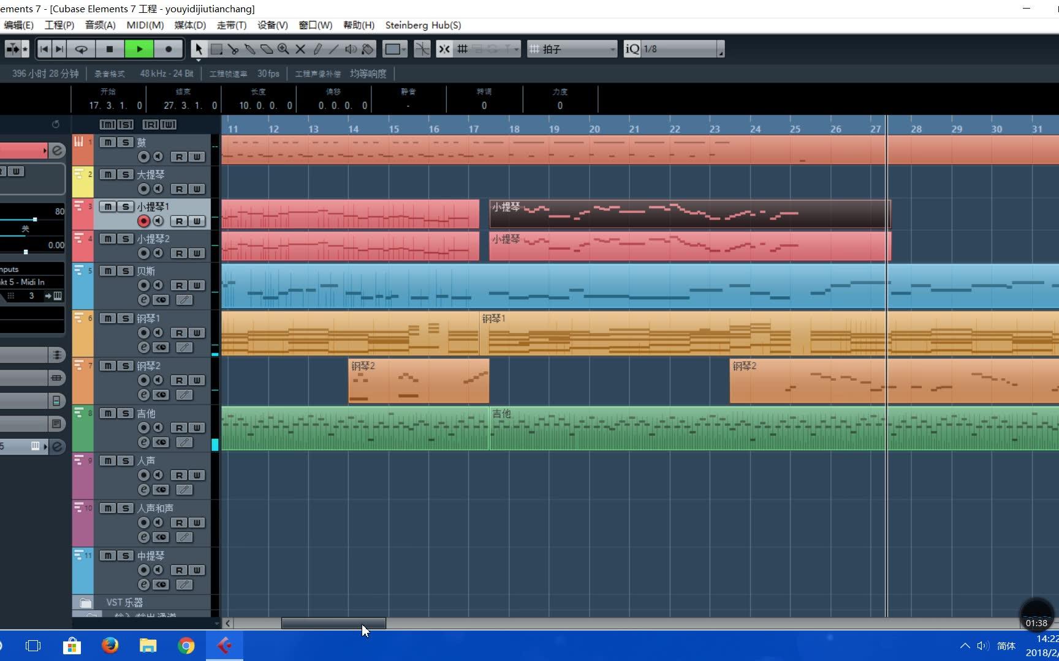
Task: Click the 吉他 track edit in-place icon
Action: point(184,443)
